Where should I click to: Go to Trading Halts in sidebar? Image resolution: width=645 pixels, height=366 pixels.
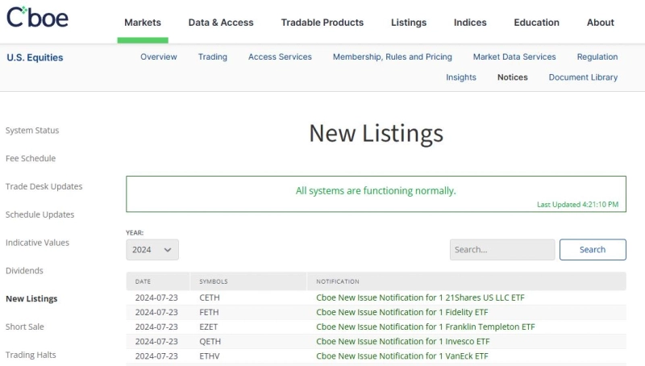tap(31, 355)
